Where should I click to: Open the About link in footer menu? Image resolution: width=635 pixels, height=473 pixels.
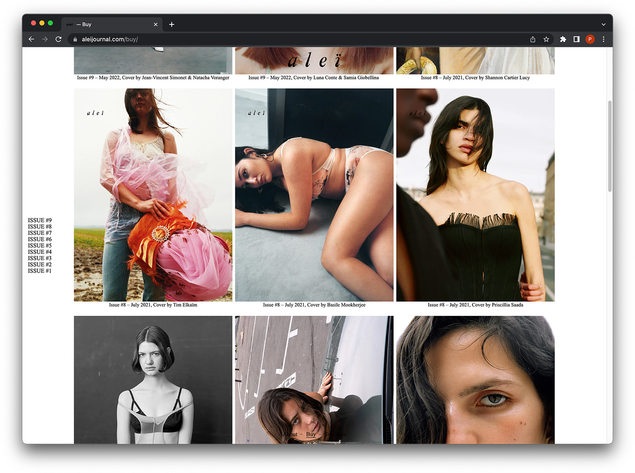(x=290, y=434)
